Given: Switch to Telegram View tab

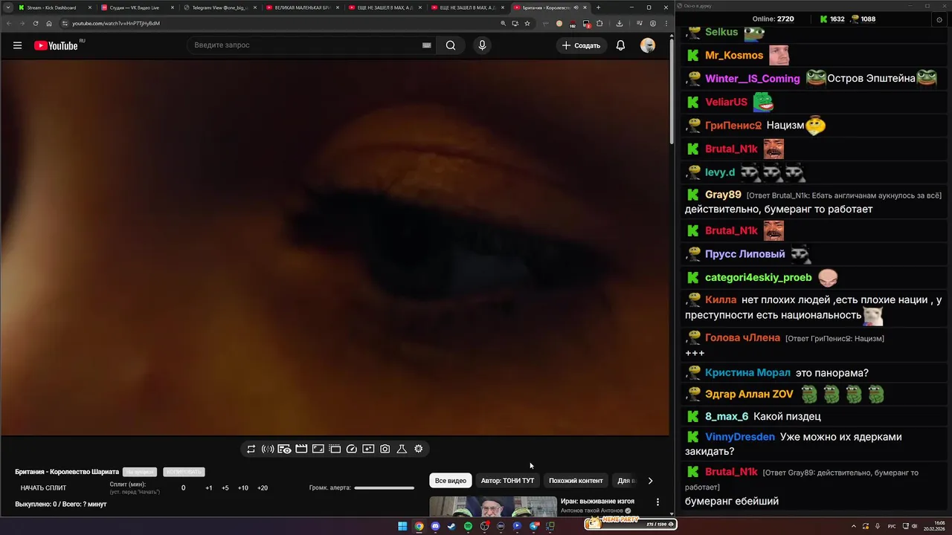Looking at the screenshot, I should 219,7.
